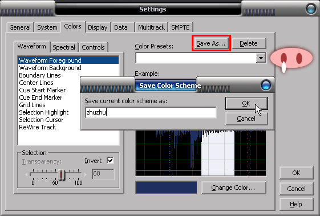This screenshot has height=216, width=320.
Task: Click the transparency slider thumb
Action: click(61, 174)
